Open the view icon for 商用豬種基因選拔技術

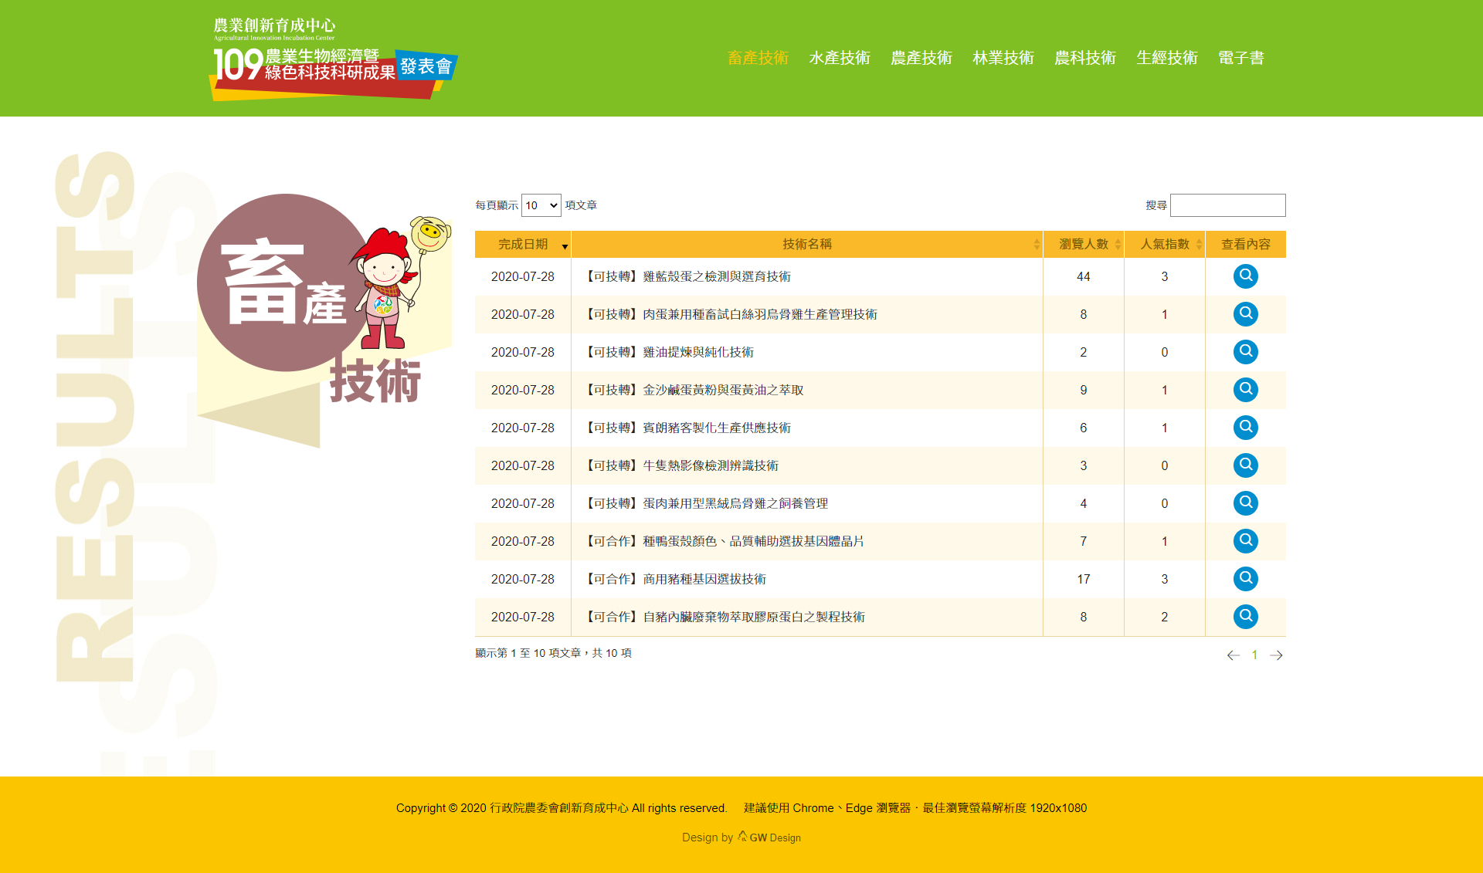click(1245, 579)
